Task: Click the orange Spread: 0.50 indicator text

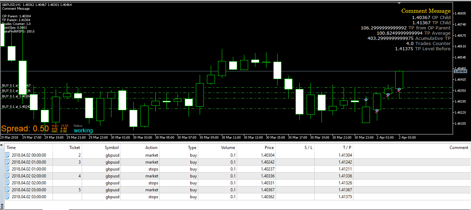Action: 25,129
